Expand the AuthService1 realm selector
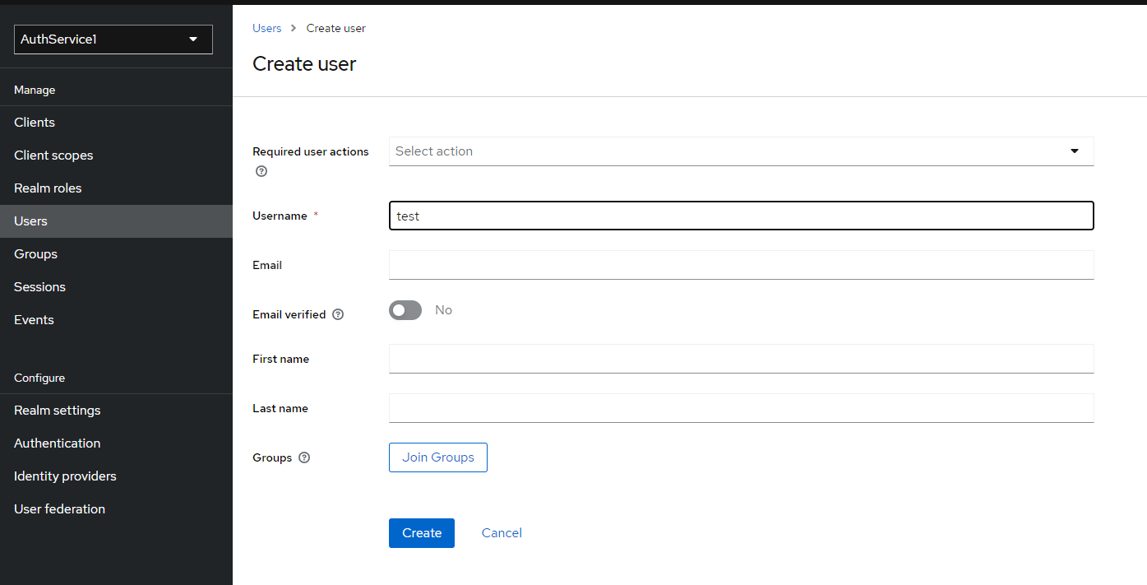 point(113,39)
